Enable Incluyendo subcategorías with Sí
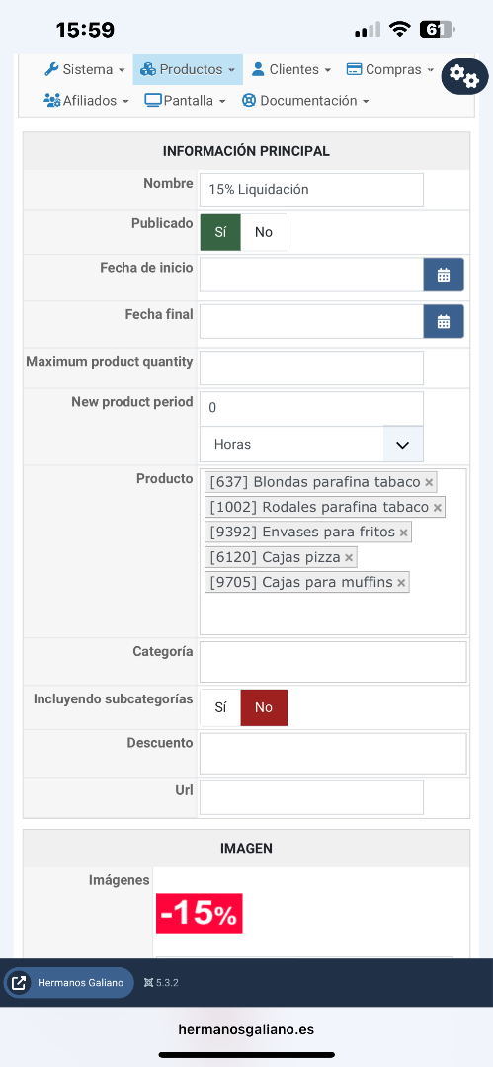The image size is (493, 1067). [220, 707]
